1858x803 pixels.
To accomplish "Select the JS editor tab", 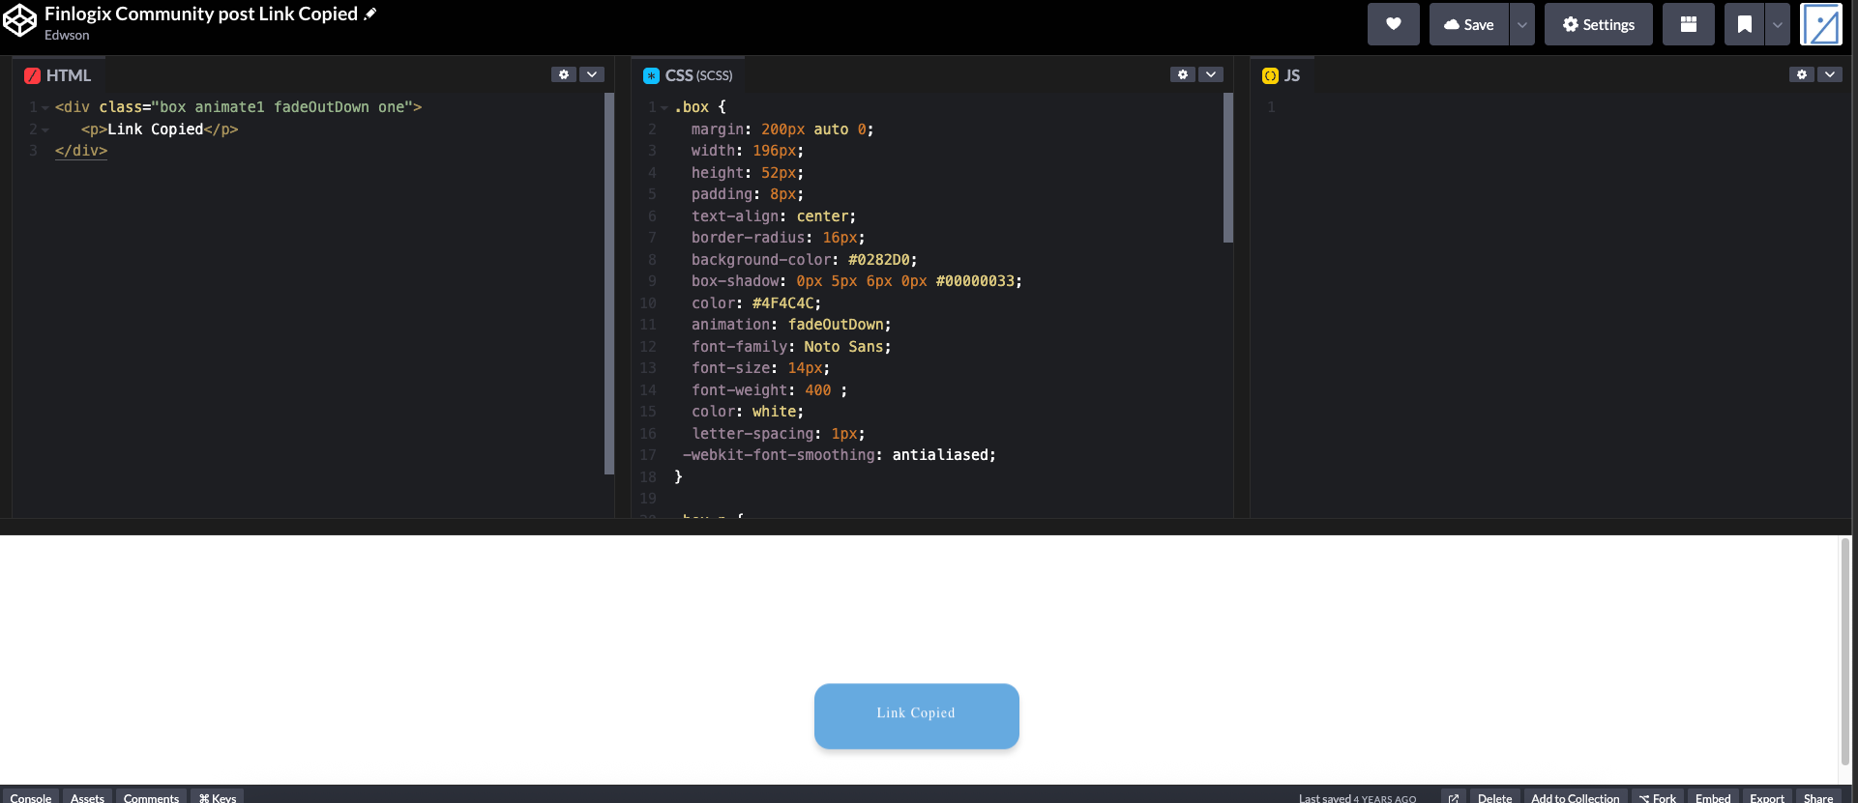I will pyautogui.click(x=1282, y=75).
